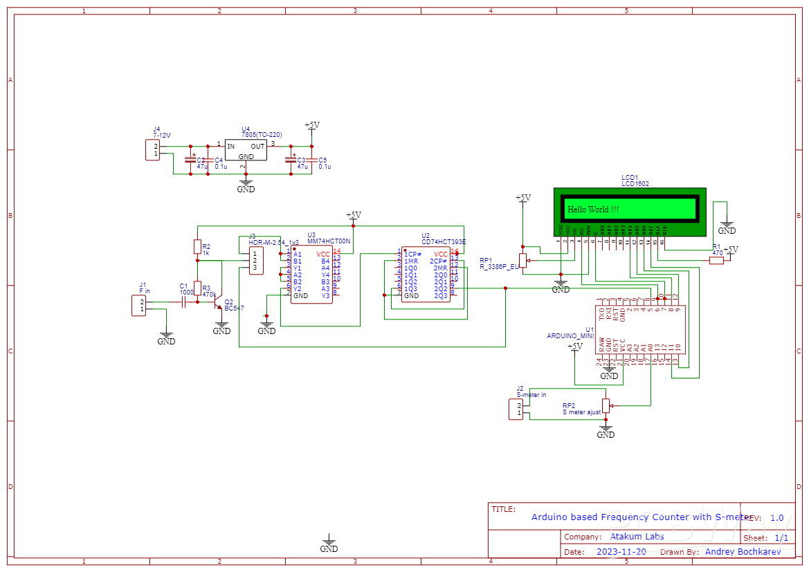
Task: Click the RP2 S meter ajust potentiometer
Action: (x=607, y=405)
